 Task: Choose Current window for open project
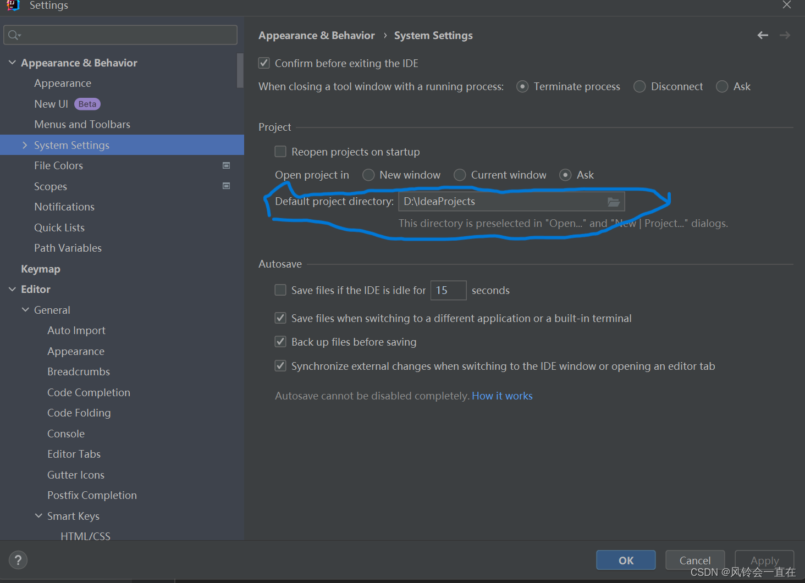pos(460,175)
